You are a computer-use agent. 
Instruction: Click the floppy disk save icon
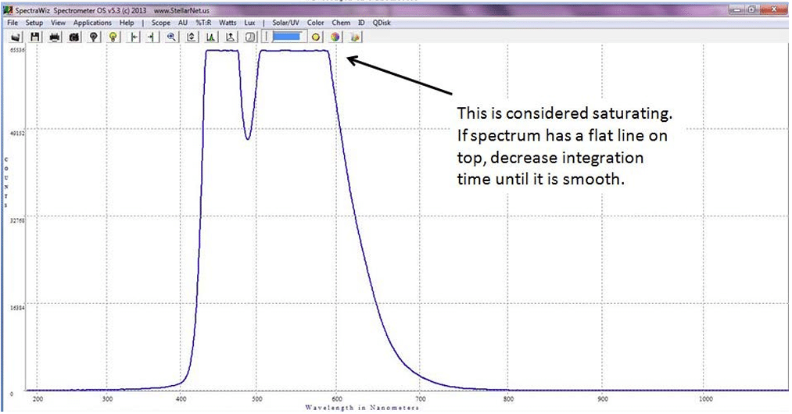35,37
